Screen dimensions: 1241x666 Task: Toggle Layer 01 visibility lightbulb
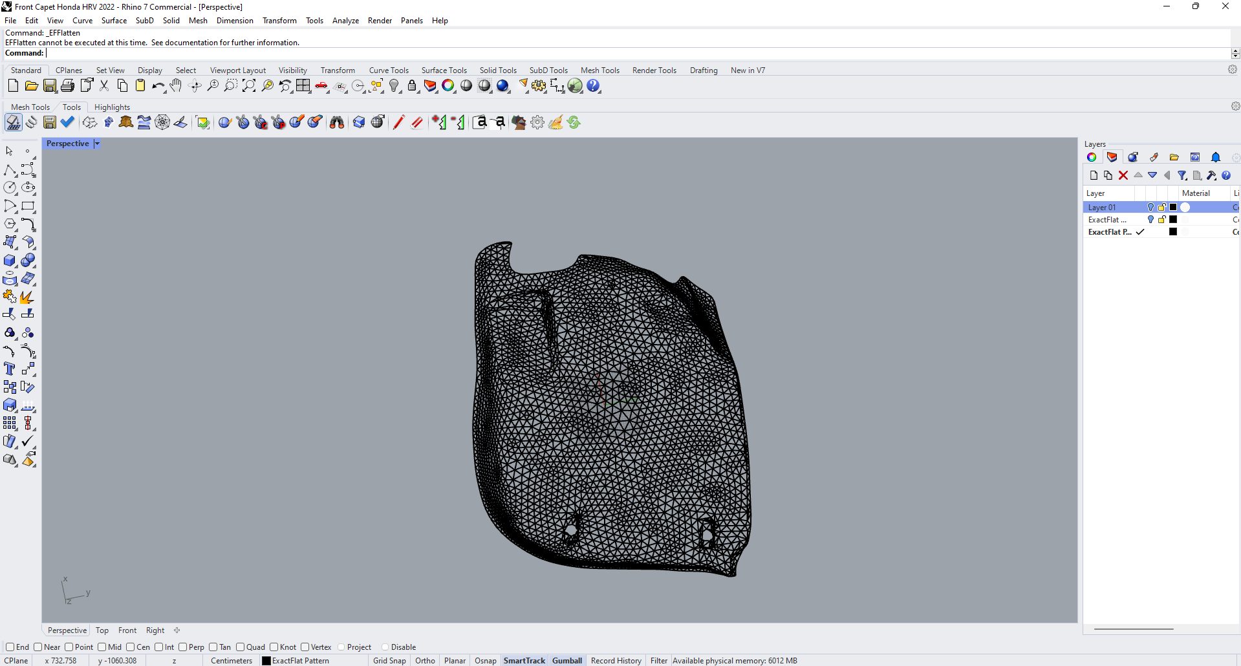click(1150, 208)
